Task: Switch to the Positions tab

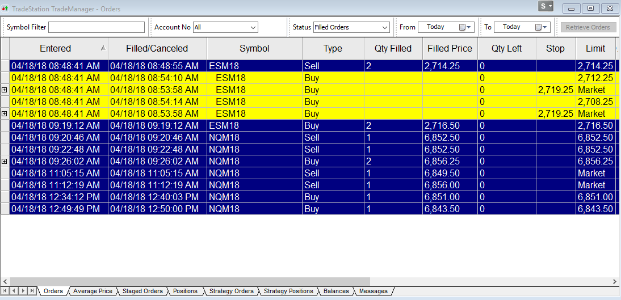Action: point(185,291)
